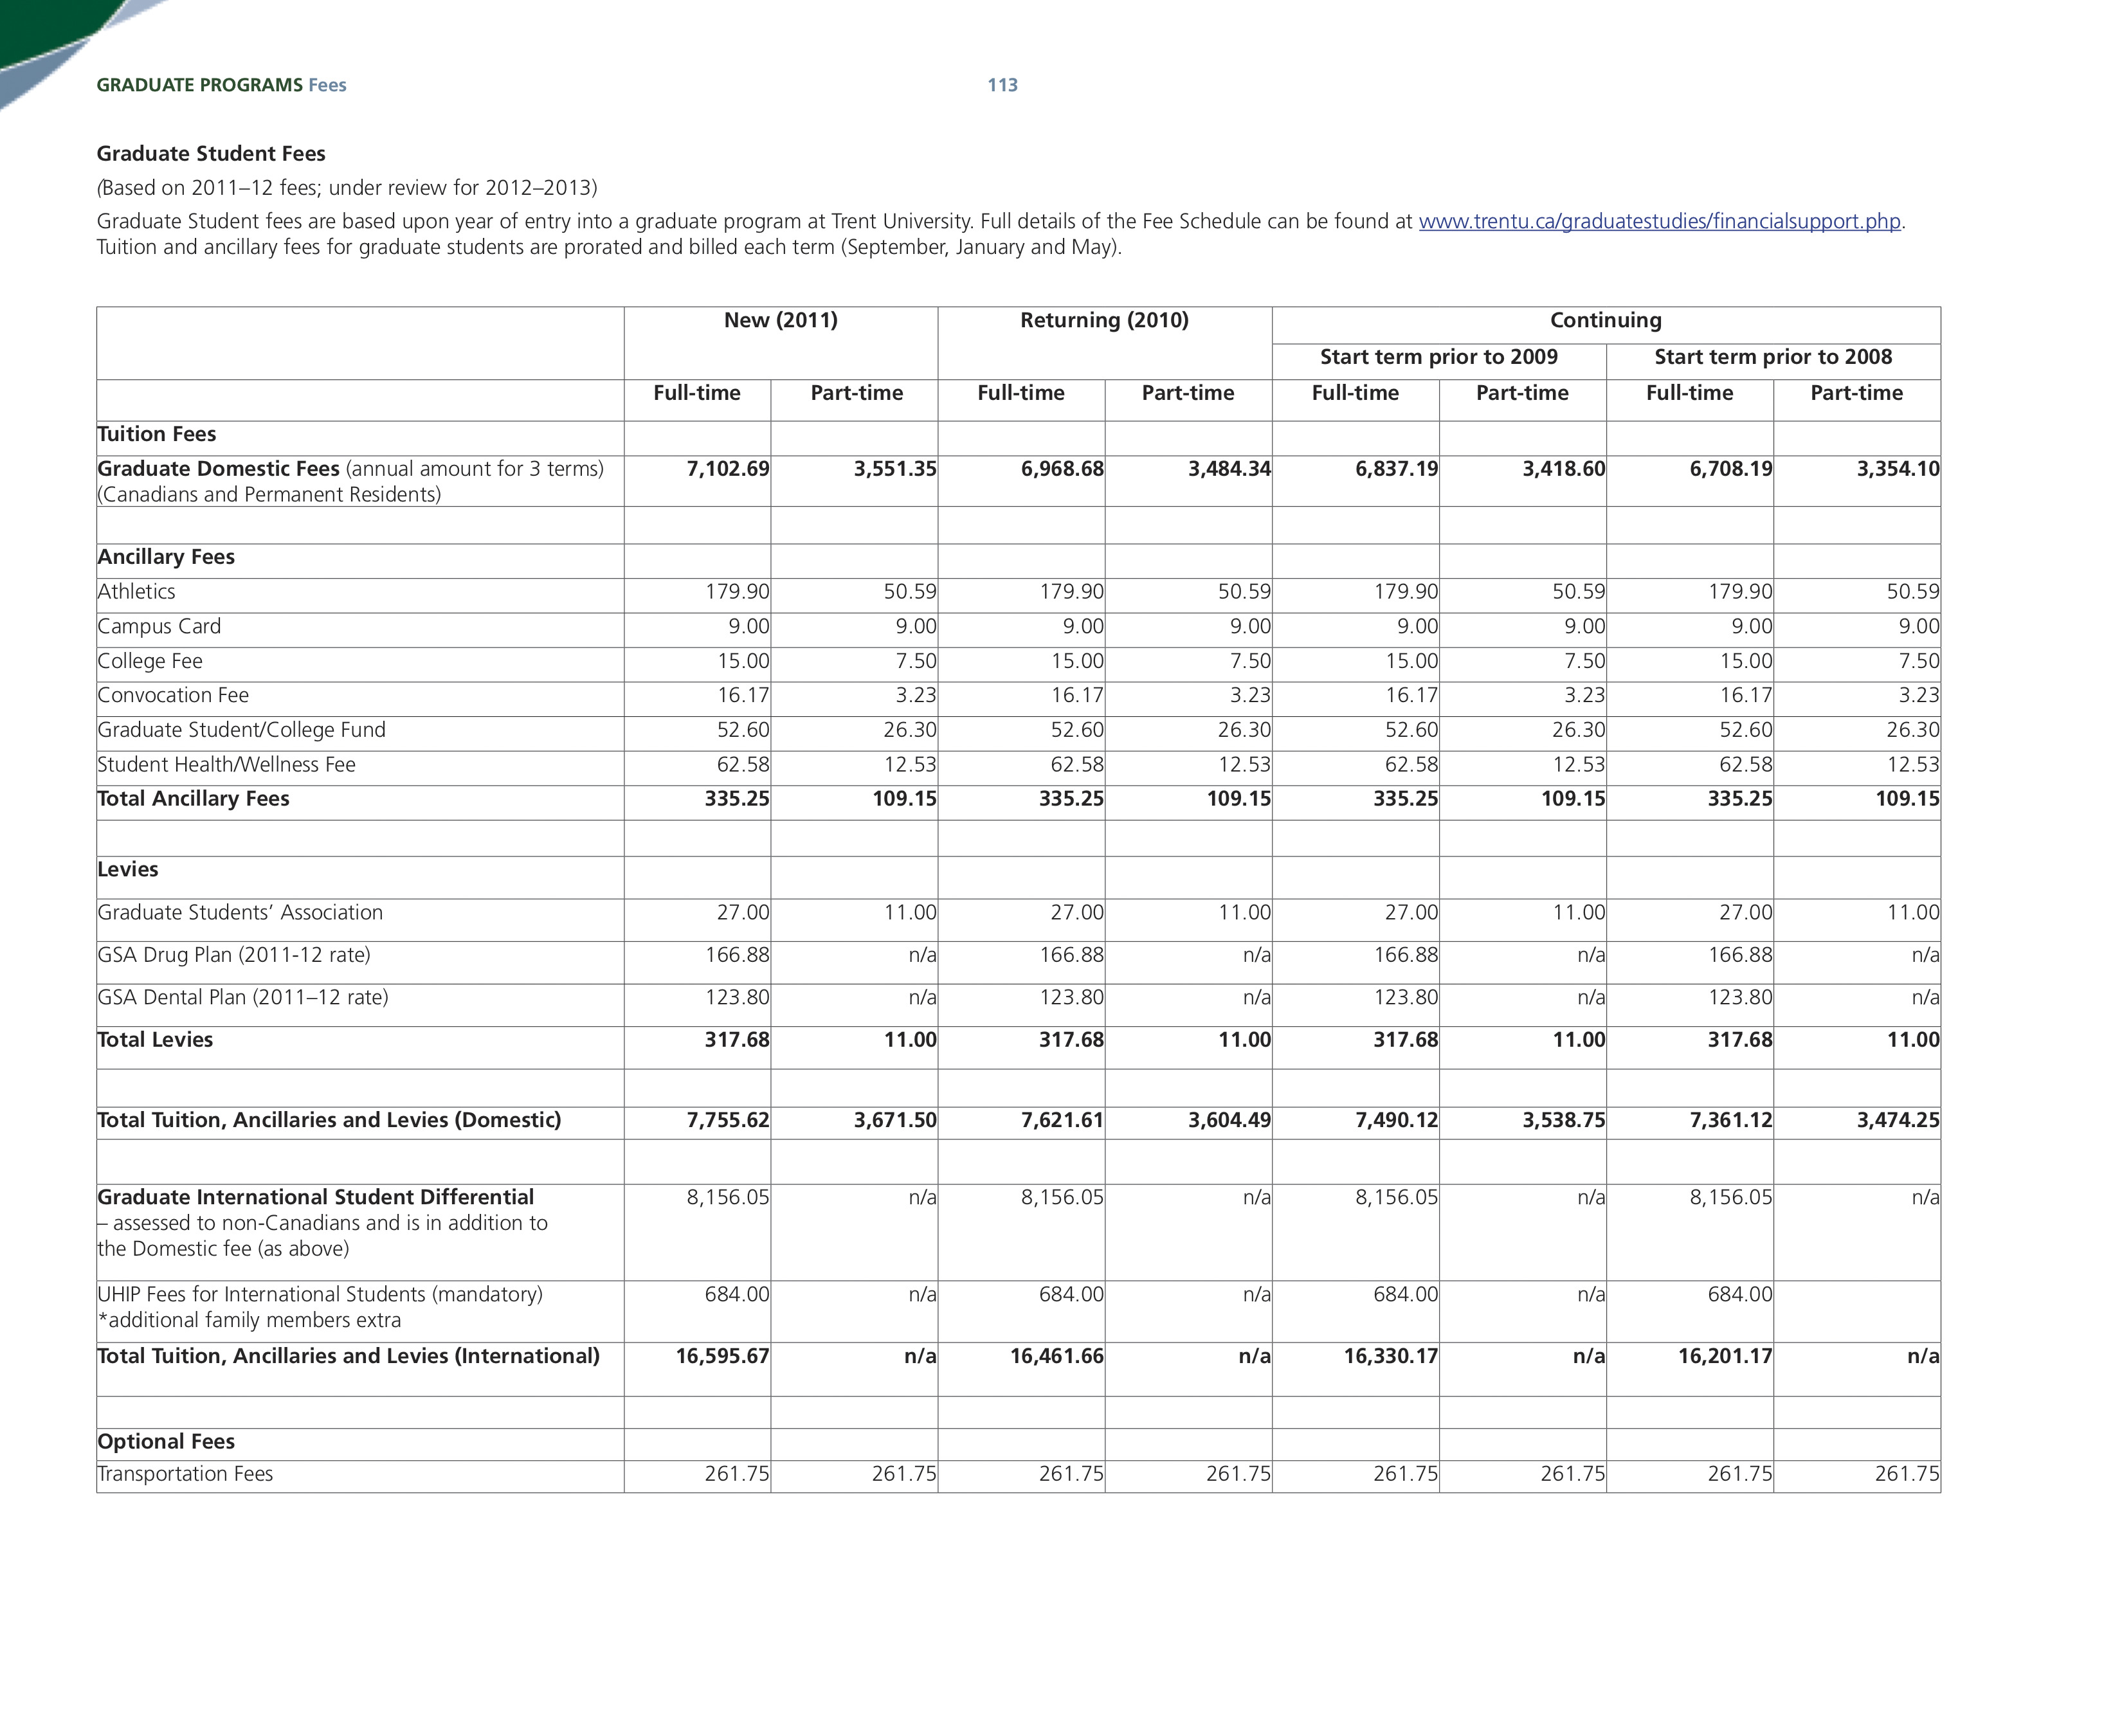Click the "Transportation Fees" row label

185,1474
